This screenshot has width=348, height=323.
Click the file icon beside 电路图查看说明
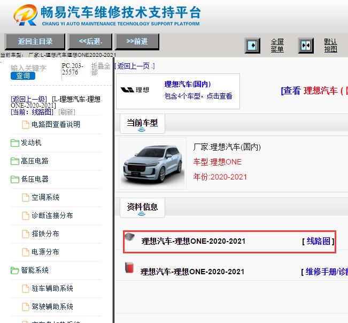coord(26,125)
